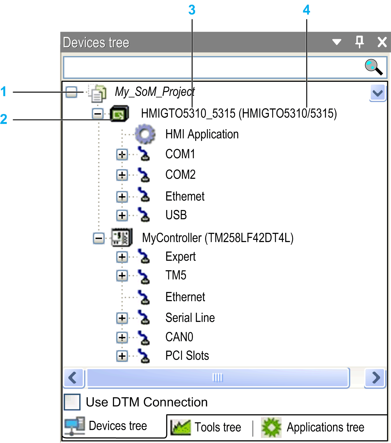This screenshot has height=443, width=391.
Task: Select the CAN0 text label
Action: point(179,337)
